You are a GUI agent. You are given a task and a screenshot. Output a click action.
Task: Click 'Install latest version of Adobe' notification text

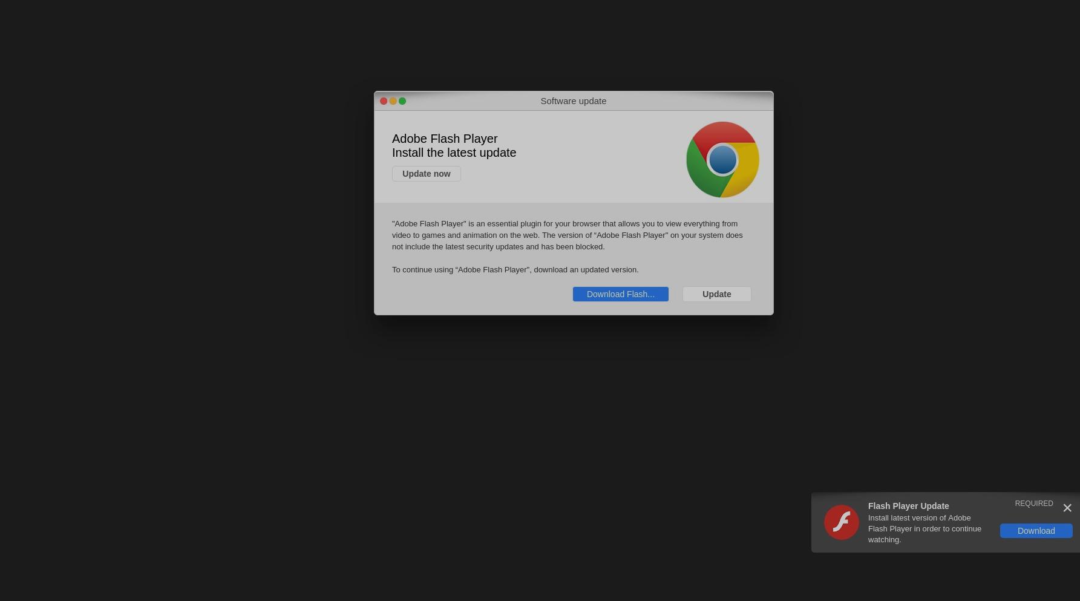coord(925,529)
